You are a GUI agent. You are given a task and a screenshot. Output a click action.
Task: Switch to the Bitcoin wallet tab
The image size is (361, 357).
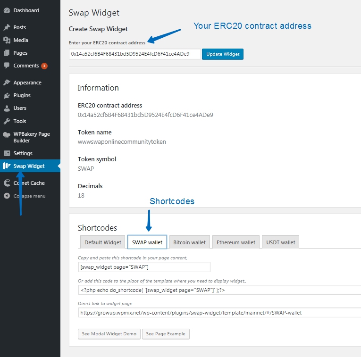189,242
